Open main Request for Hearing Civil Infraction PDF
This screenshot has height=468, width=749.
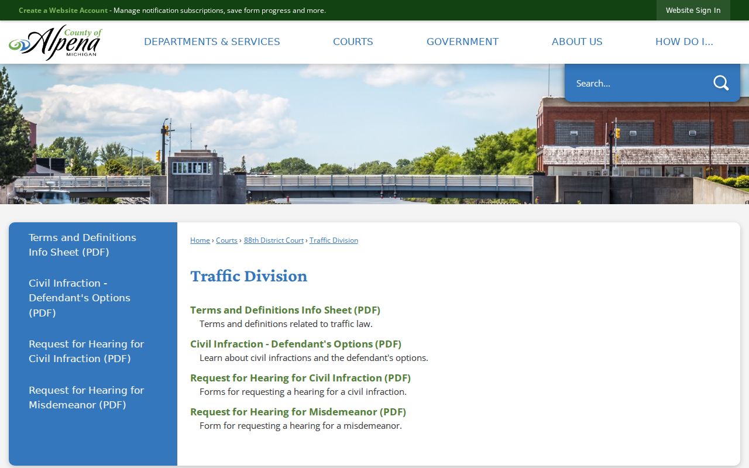pyautogui.click(x=300, y=378)
